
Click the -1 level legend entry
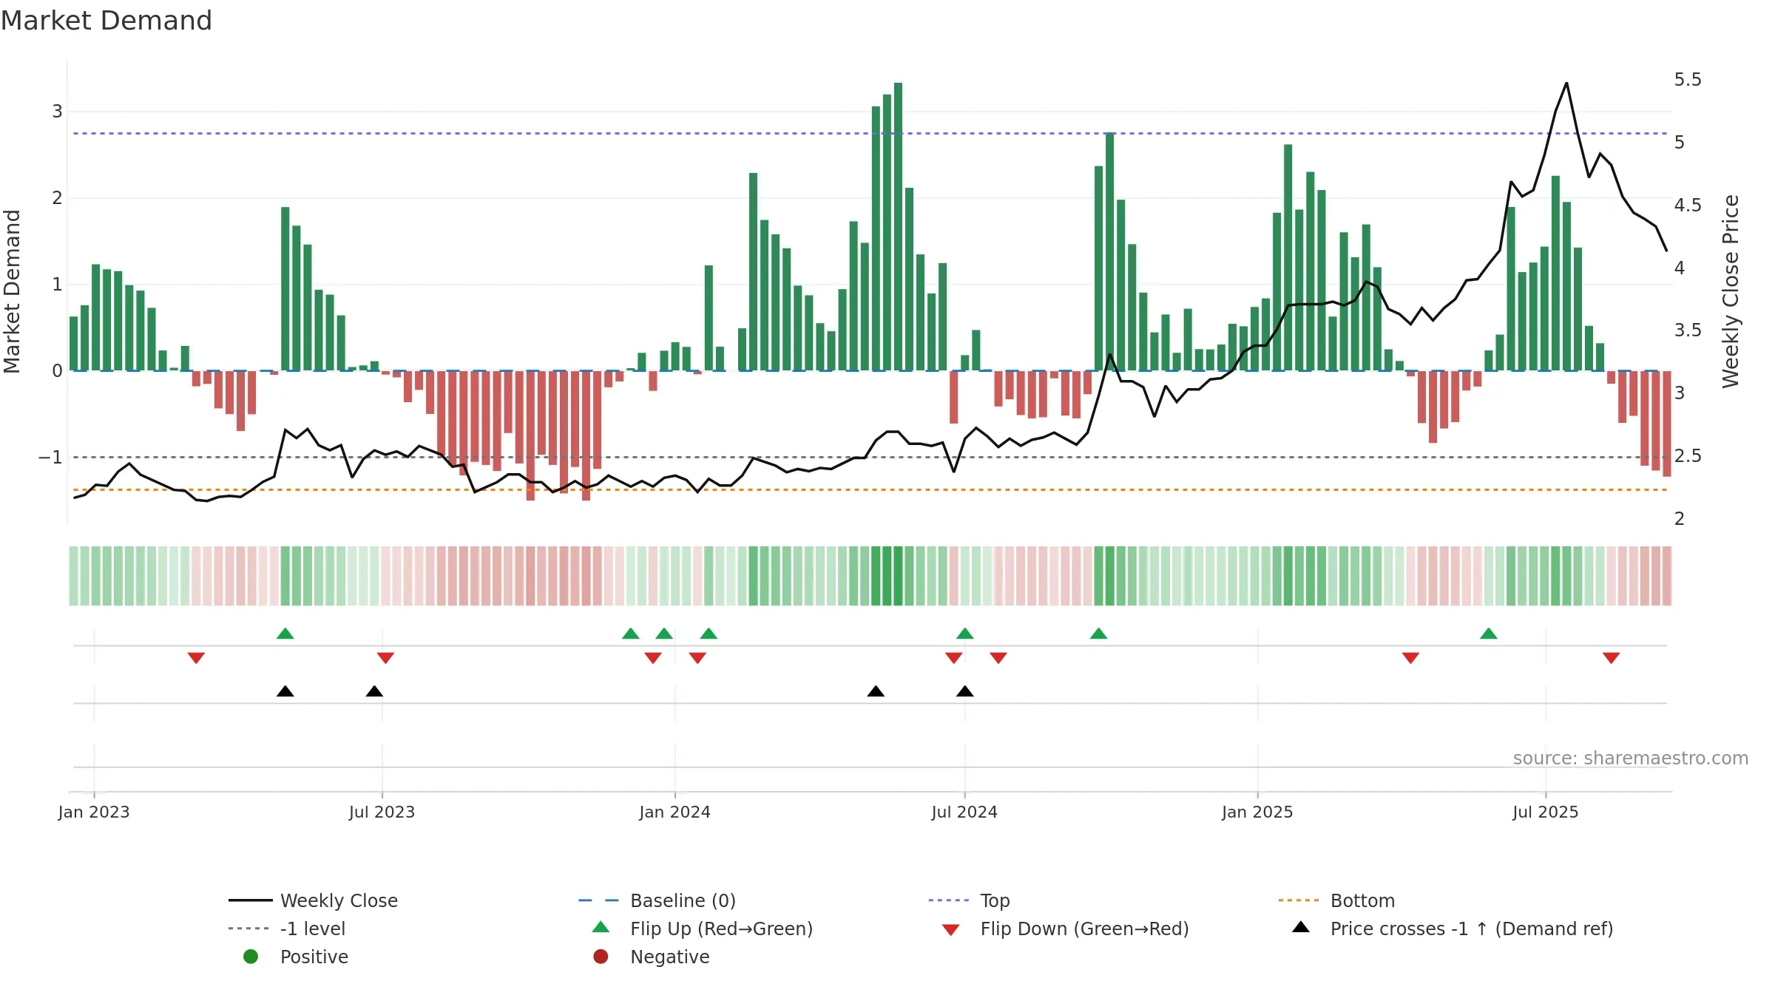(287, 929)
